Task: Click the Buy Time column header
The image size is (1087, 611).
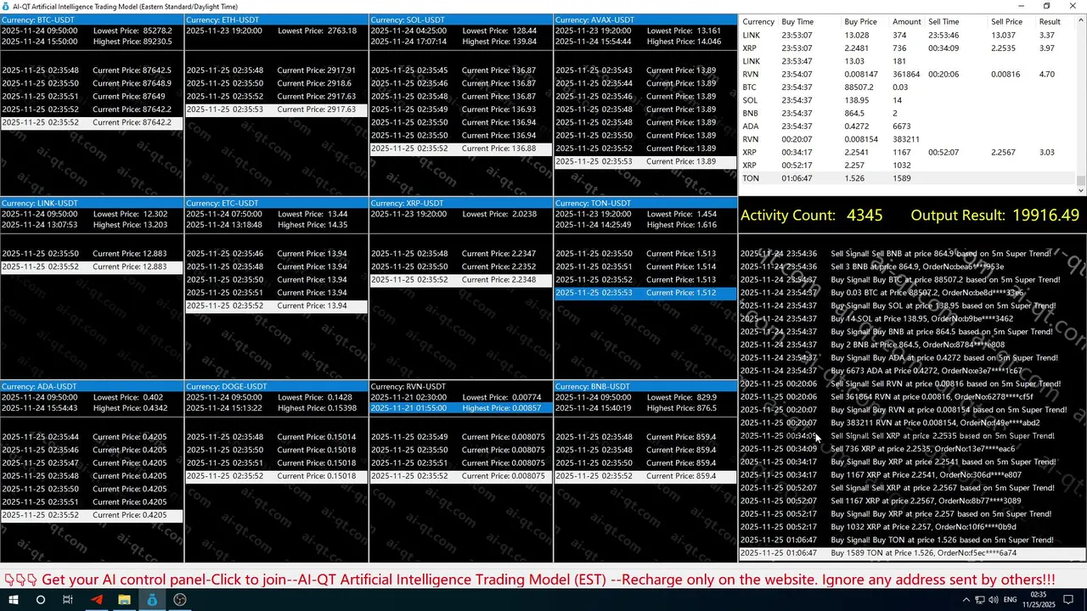Action: click(x=797, y=22)
